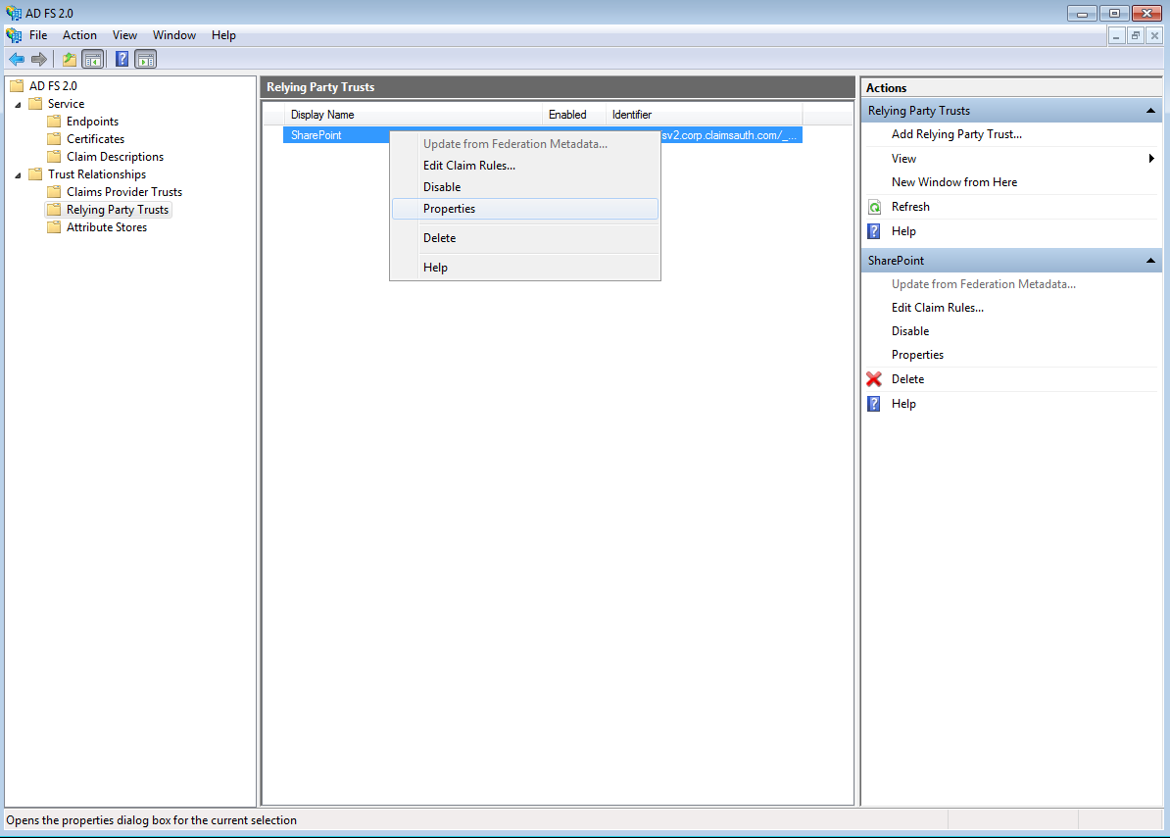The image size is (1170, 838).
Task: Click Disable in the Actions pane
Action: coord(910,331)
